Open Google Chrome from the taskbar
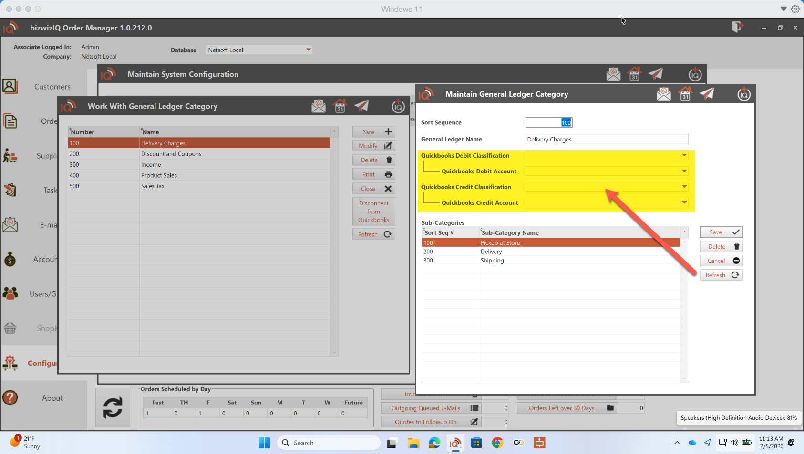This screenshot has height=454, width=804. 497,443
